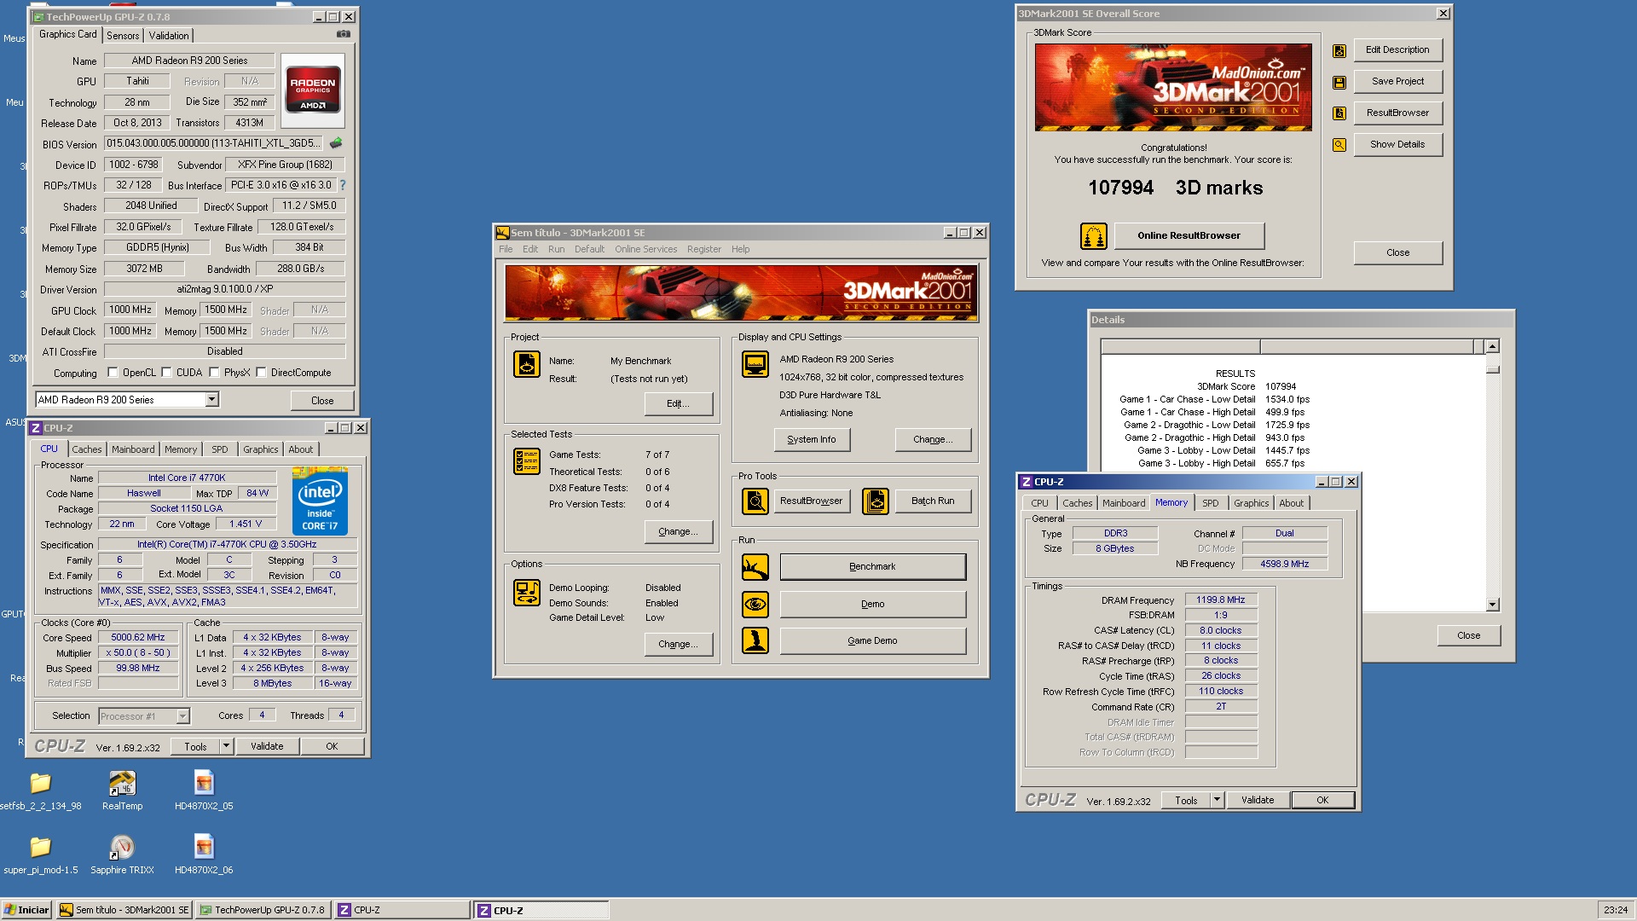The height and width of the screenshot is (921, 1637).
Task: Click the Details window scrollbar thumb
Action: (1492, 369)
